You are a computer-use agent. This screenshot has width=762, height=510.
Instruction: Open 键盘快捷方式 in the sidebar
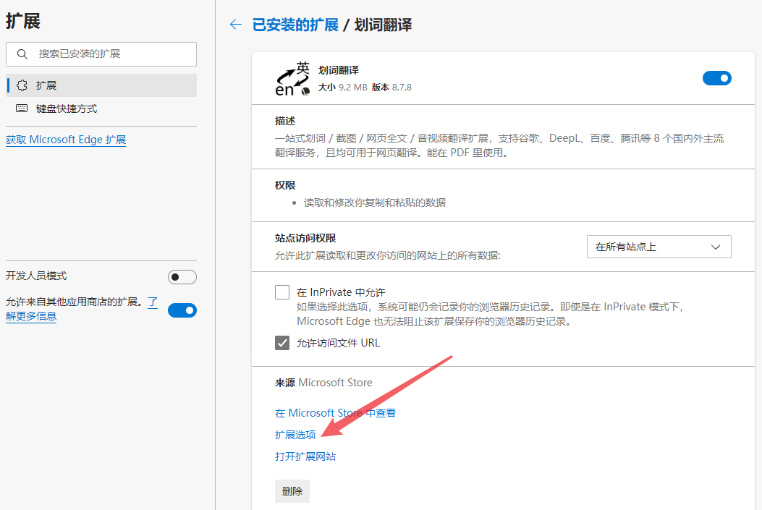tap(101, 109)
